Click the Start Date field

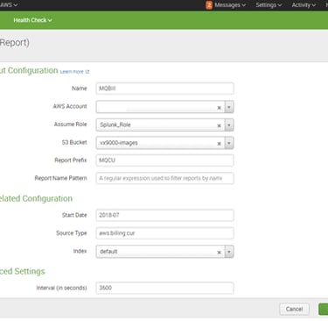(164, 216)
